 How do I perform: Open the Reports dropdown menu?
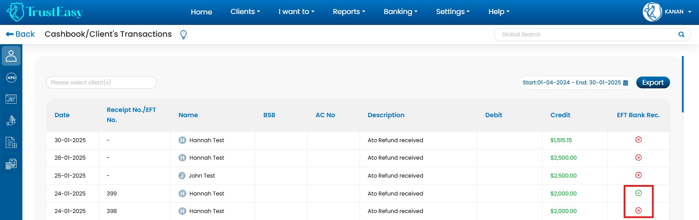pos(349,12)
